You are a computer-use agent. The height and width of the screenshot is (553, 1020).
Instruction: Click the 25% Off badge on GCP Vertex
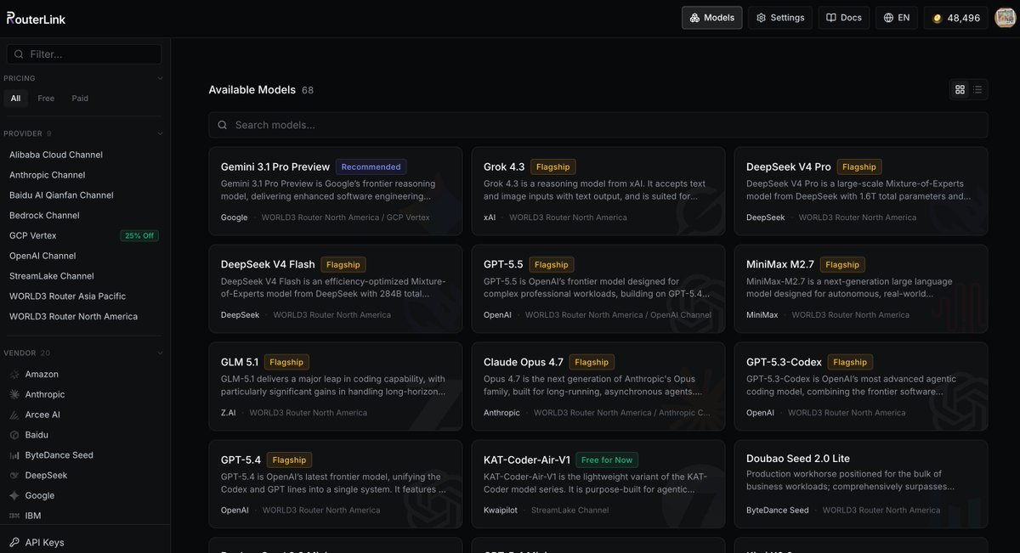click(x=139, y=236)
